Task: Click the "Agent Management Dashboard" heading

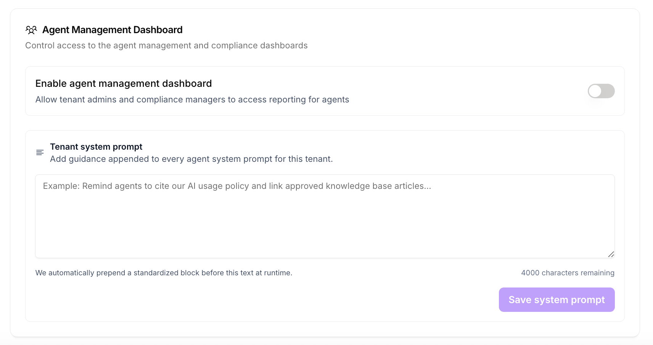Action: [x=113, y=30]
